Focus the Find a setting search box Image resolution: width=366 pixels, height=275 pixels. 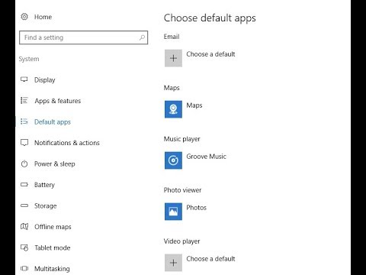coord(83,37)
